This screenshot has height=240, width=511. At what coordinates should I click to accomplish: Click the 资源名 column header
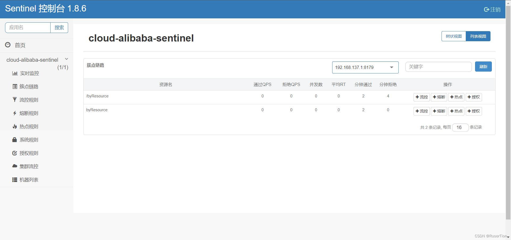coord(166,85)
